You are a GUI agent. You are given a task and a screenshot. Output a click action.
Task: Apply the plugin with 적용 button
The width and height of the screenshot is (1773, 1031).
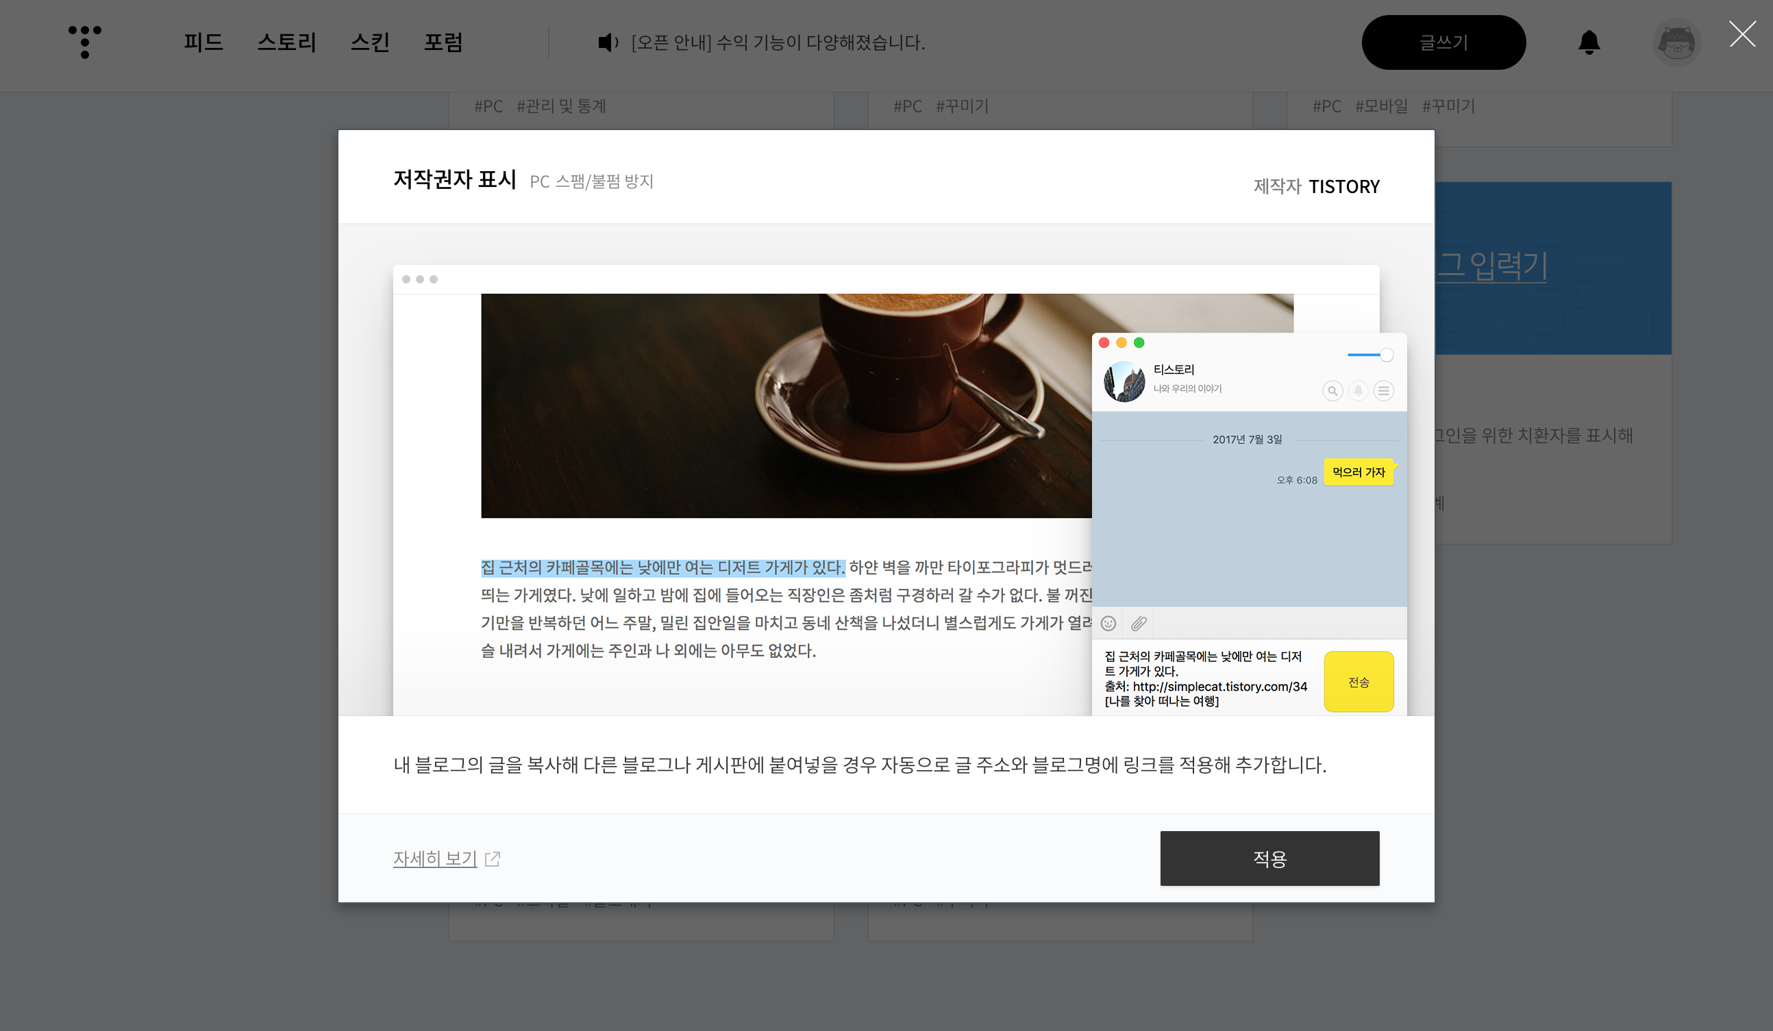pos(1269,858)
